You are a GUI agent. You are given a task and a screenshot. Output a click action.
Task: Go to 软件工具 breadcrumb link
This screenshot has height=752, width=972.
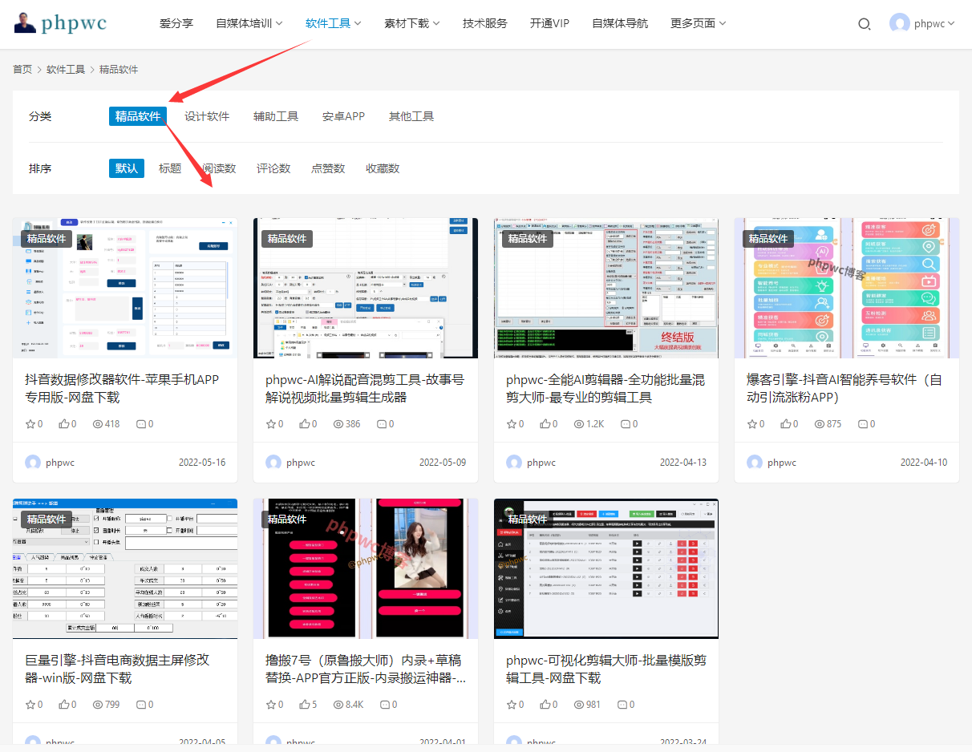(x=66, y=70)
